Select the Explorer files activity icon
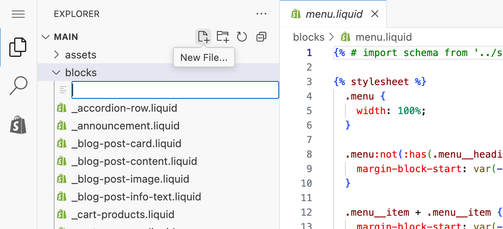The image size is (503, 229). click(x=18, y=47)
